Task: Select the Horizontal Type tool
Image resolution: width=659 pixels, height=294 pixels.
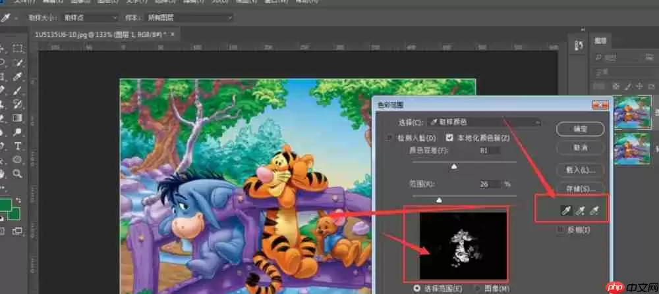Action: 18,146
